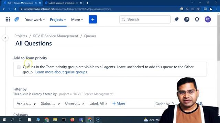Click the Jira Service Management logo
This screenshot has height=123, width=220.
(16, 19)
